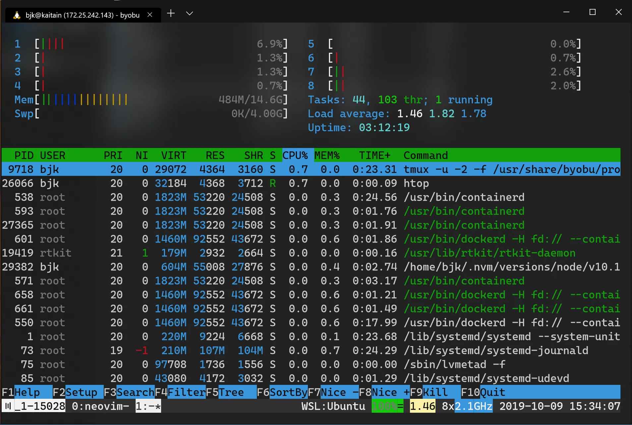Sort by the RES column header
The width and height of the screenshot is (632, 425).
(215, 155)
